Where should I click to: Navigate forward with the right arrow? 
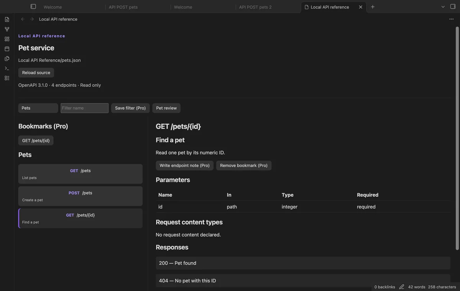[32, 19]
